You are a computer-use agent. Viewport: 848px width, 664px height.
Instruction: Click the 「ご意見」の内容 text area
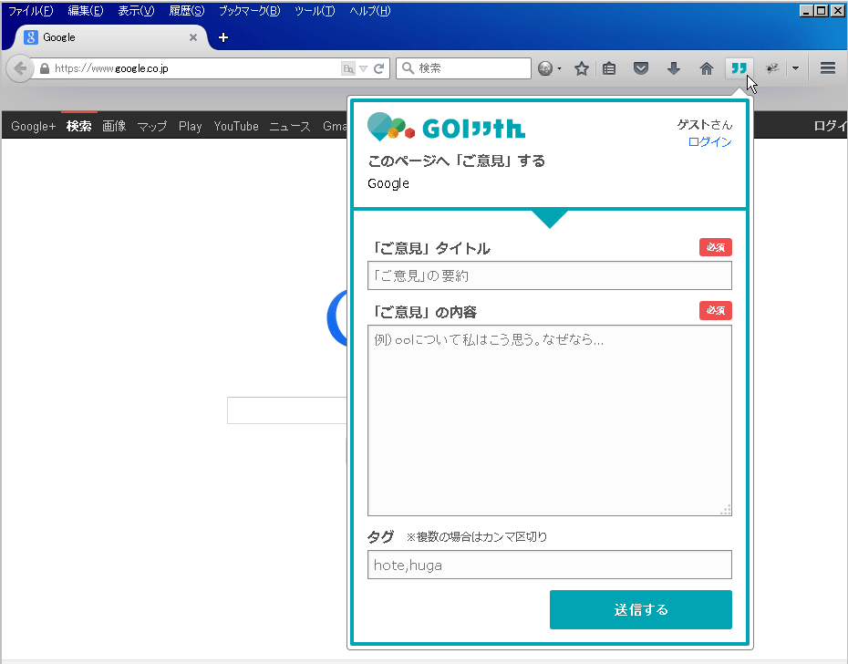click(550, 420)
